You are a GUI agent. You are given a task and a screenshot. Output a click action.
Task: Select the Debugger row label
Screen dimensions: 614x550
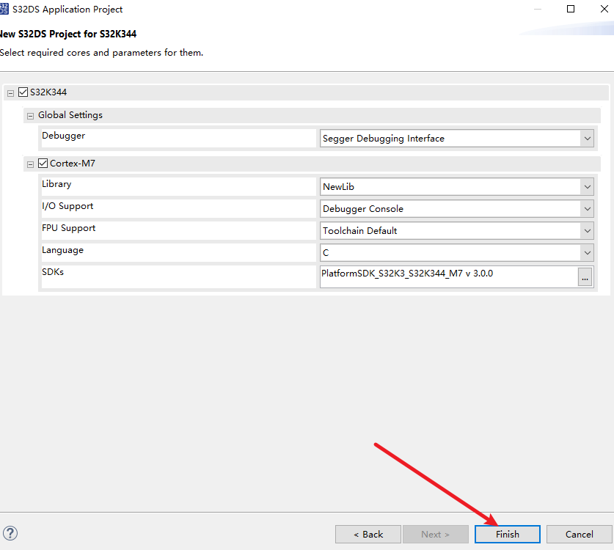pyautogui.click(x=63, y=136)
